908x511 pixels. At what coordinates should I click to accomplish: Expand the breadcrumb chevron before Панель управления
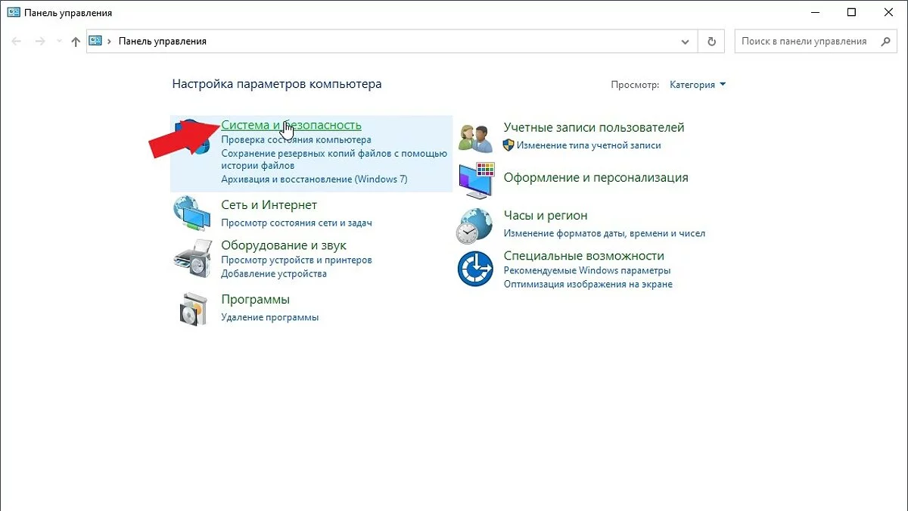pyautogui.click(x=110, y=42)
